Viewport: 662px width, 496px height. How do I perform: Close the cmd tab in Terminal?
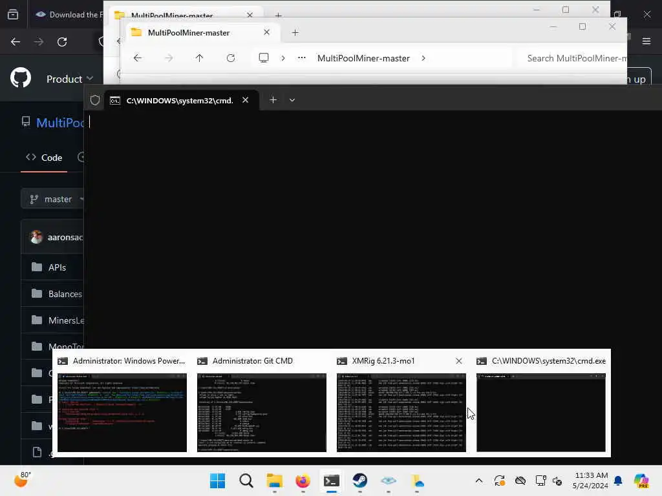click(x=245, y=100)
